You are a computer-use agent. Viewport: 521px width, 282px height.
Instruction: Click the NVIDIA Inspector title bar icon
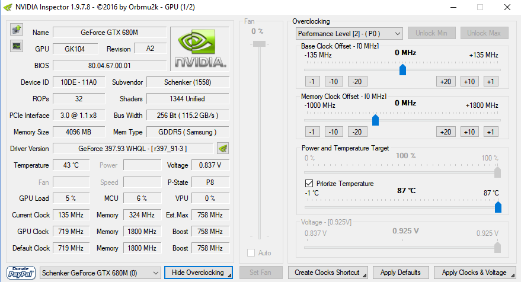(8, 7)
